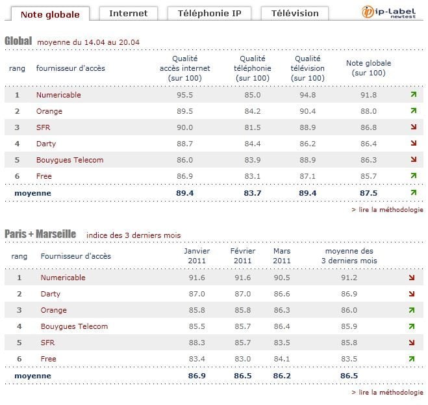This screenshot has width=428, height=405.
Task: Click the Note globale column header
Action: tap(369, 68)
